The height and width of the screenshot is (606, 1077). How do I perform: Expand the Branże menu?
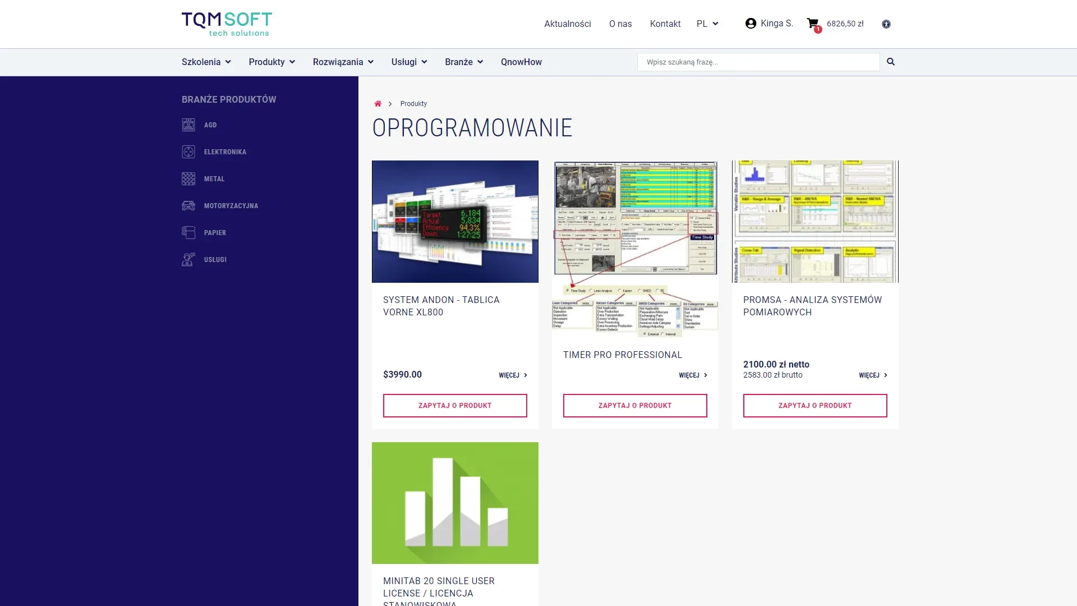pos(464,62)
